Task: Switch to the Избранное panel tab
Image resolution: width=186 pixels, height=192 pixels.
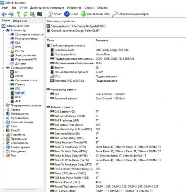Action: [x=20, y=21]
